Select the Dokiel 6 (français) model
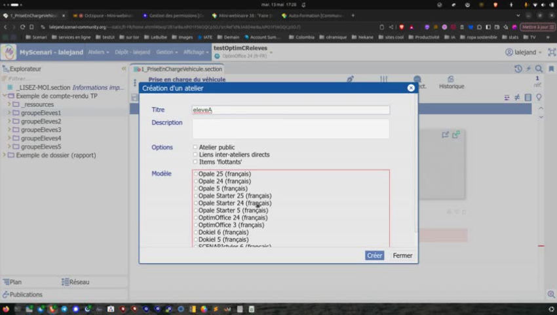Screen dimensions: 557x315 (196, 232)
